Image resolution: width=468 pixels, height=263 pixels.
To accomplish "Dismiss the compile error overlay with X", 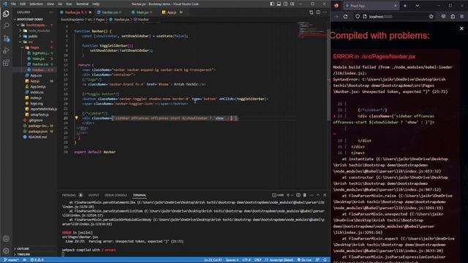I will [461, 28].
